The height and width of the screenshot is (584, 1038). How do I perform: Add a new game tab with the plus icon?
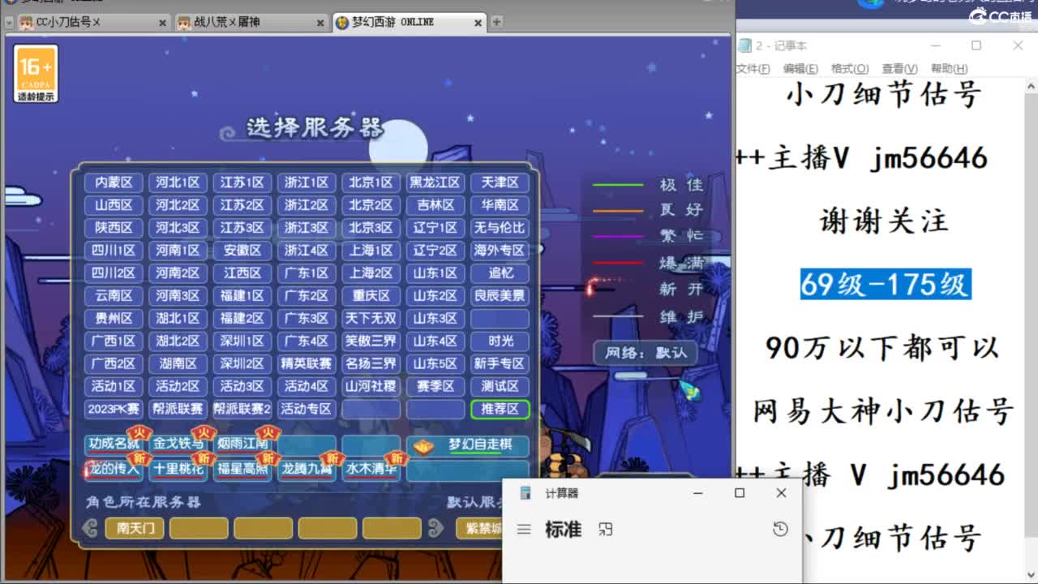pyautogui.click(x=497, y=22)
